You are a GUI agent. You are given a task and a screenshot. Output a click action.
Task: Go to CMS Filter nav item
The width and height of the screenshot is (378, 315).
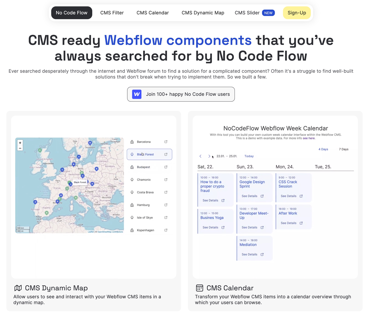[x=112, y=13]
